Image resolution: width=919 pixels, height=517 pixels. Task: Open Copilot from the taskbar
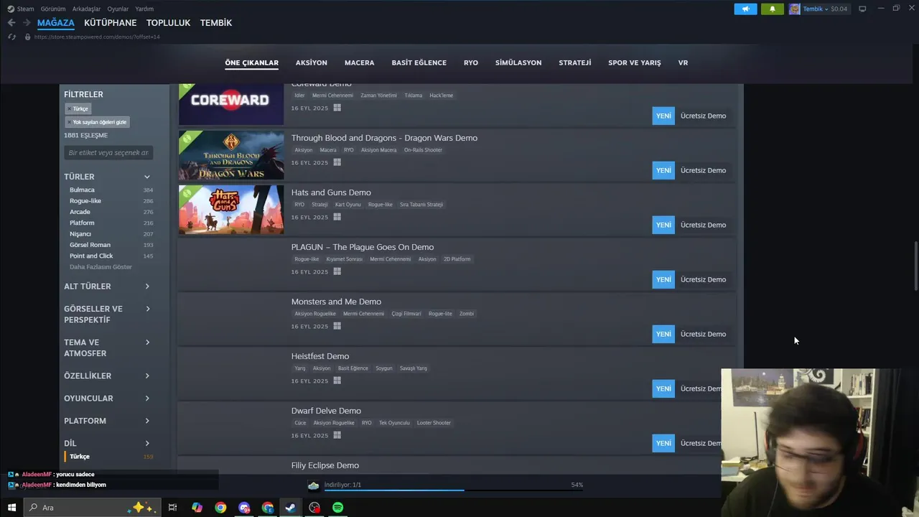[197, 508]
